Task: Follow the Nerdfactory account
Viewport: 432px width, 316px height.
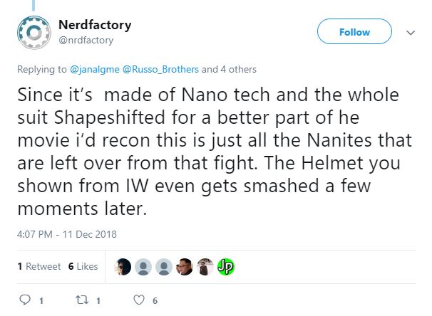Action: click(x=354, y=32)
